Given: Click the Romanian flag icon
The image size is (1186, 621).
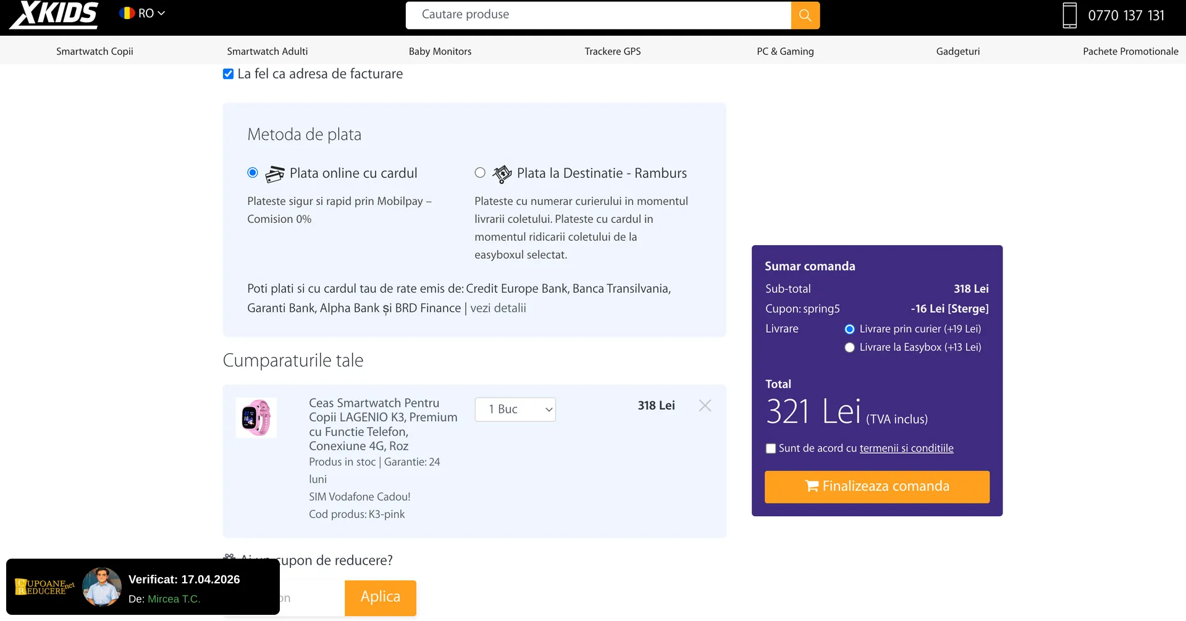Looking at the screenshot, I should (127, 13).
